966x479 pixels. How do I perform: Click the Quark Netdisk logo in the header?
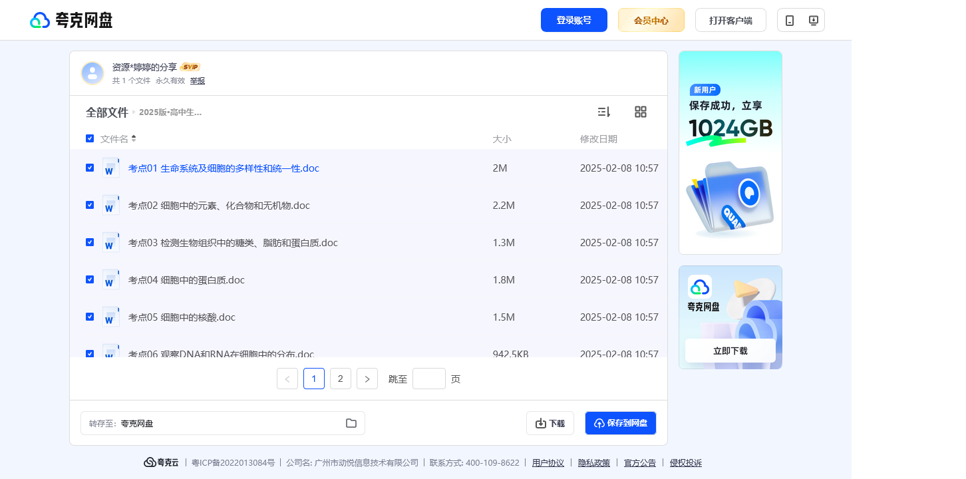coord(71,21)
